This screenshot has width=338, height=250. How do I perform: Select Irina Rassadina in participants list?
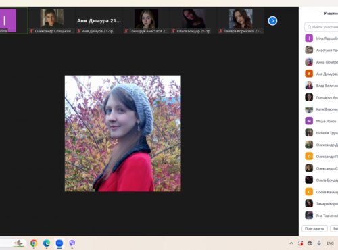[321, 39]
